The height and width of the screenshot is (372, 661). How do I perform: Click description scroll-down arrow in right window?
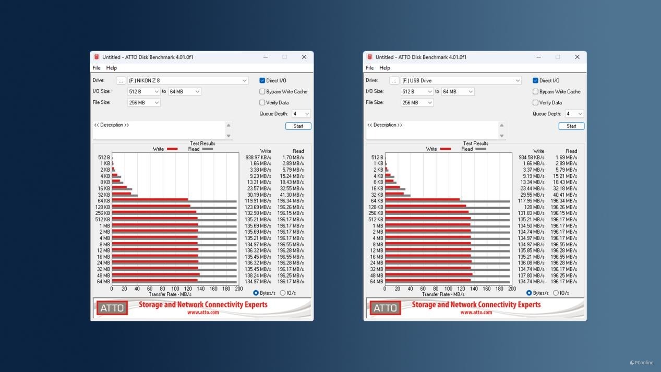pyautogui.click(x=502, y=136)
